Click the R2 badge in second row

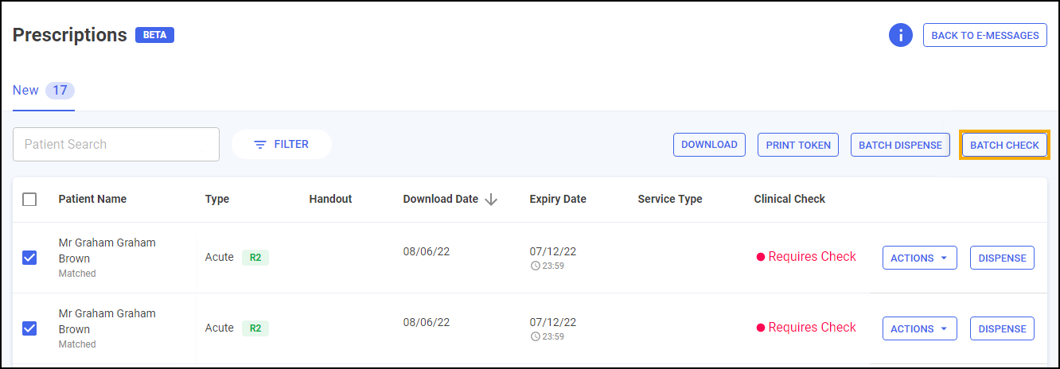coord(255,328)
